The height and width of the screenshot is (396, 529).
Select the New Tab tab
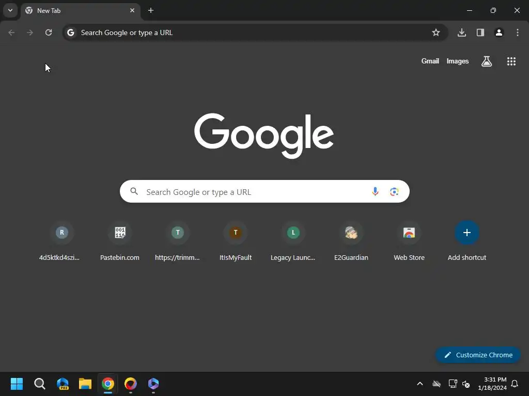80,10
